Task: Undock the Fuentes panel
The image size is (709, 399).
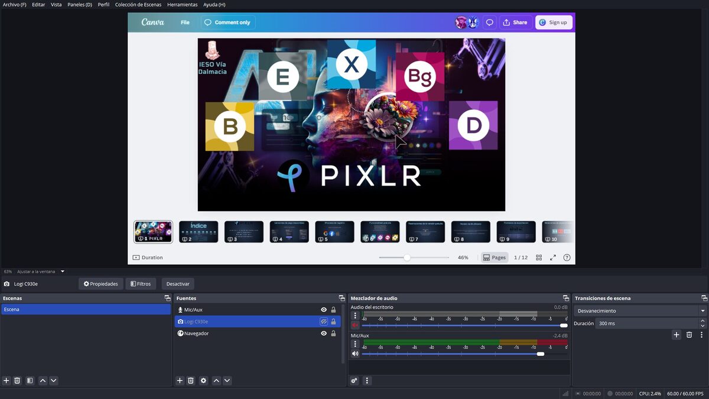Action: tap(342, 298)
